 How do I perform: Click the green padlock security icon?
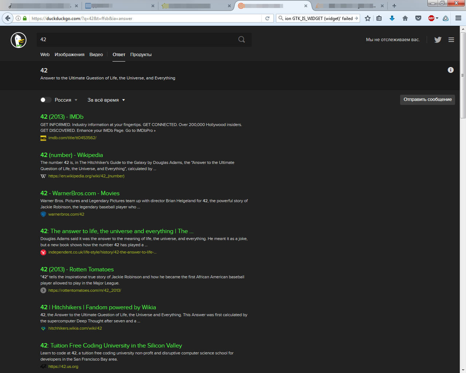click(x=25, y=18)
